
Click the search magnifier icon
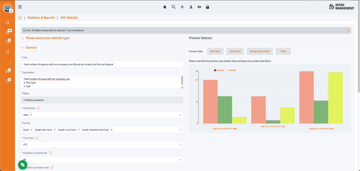(173, 7)
